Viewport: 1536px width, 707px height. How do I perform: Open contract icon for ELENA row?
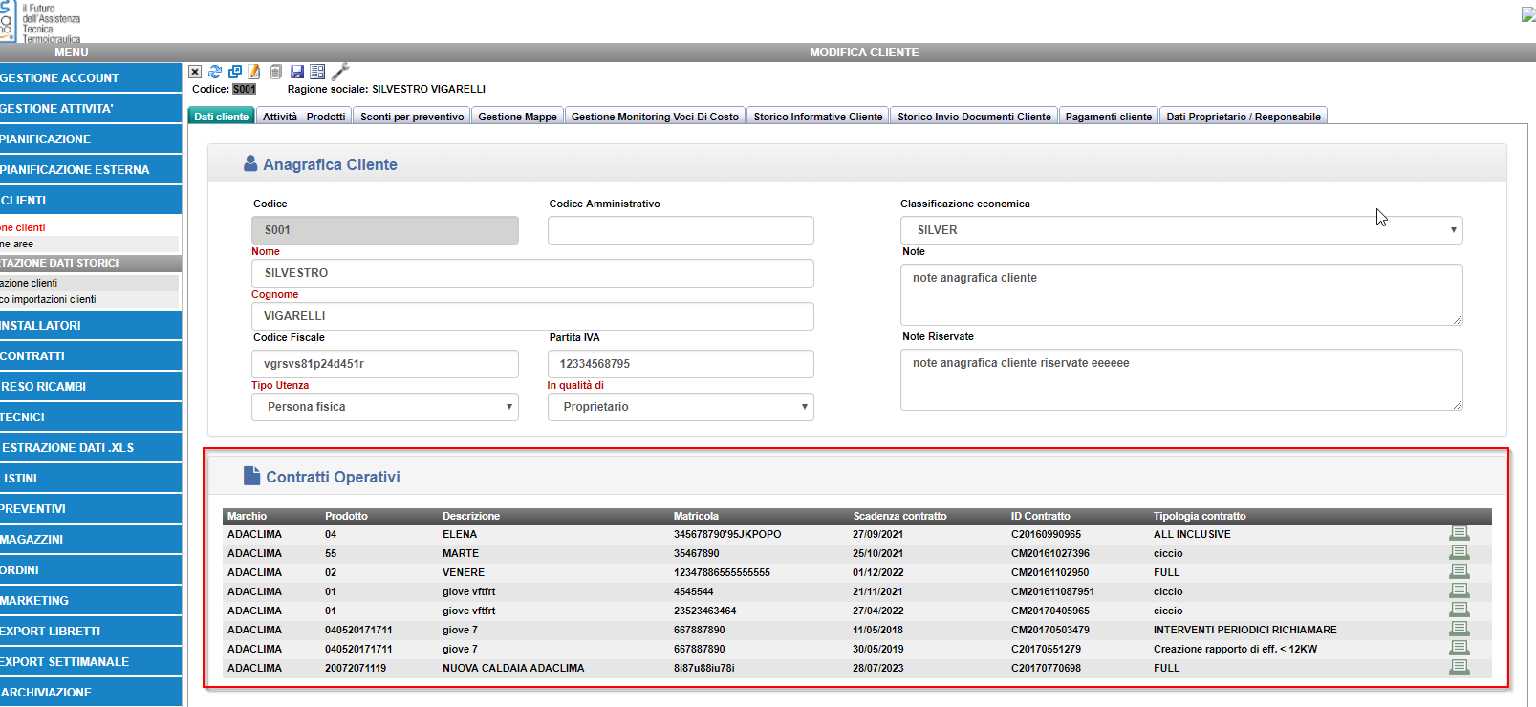(x=1459, y=533)
